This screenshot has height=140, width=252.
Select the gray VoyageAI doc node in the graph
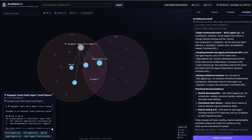[81, 47]
